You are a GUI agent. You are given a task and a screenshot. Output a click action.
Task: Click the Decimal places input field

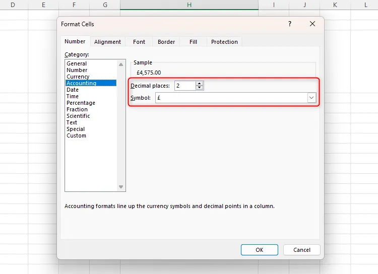[185, 86]
